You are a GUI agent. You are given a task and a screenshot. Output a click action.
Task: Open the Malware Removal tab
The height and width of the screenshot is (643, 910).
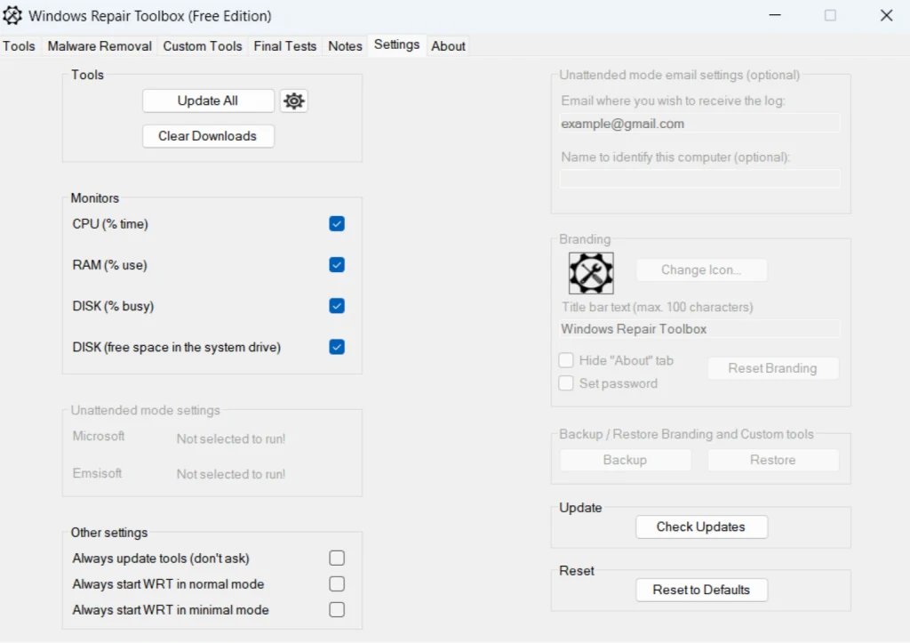click(99, 45)
